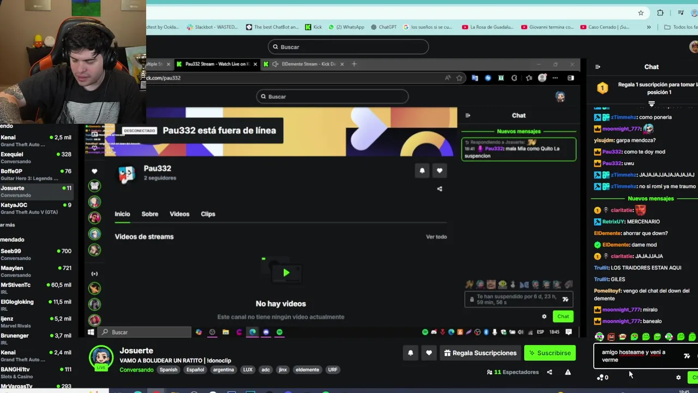Open MrStivenTc recommended channel
This screenshot has width=698, height=393.
pos(35,288)
